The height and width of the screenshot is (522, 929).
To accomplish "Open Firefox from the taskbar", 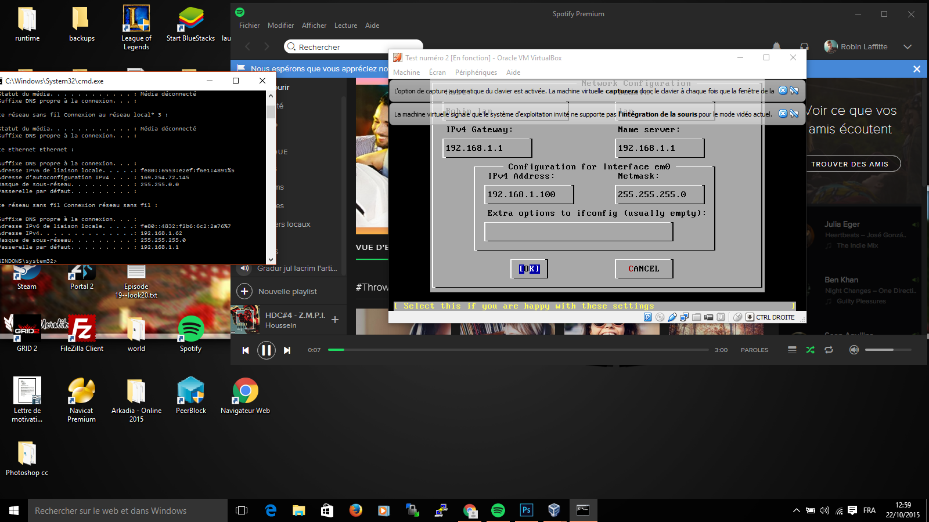I will click(x=356, y=510).
